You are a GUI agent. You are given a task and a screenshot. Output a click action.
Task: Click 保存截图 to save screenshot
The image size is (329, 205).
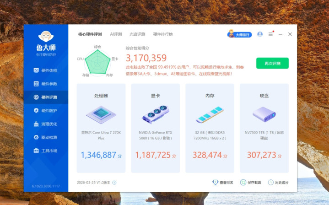tap(251, 182)
